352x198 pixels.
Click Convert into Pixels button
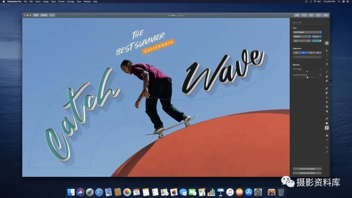click(307, 173)
